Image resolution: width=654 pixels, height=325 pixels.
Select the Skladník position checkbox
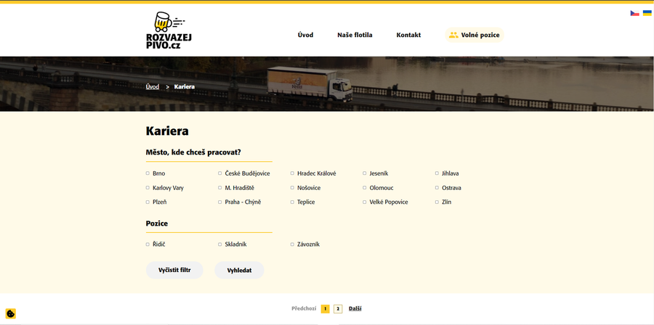pyautogui.click(x=220, y=244)
